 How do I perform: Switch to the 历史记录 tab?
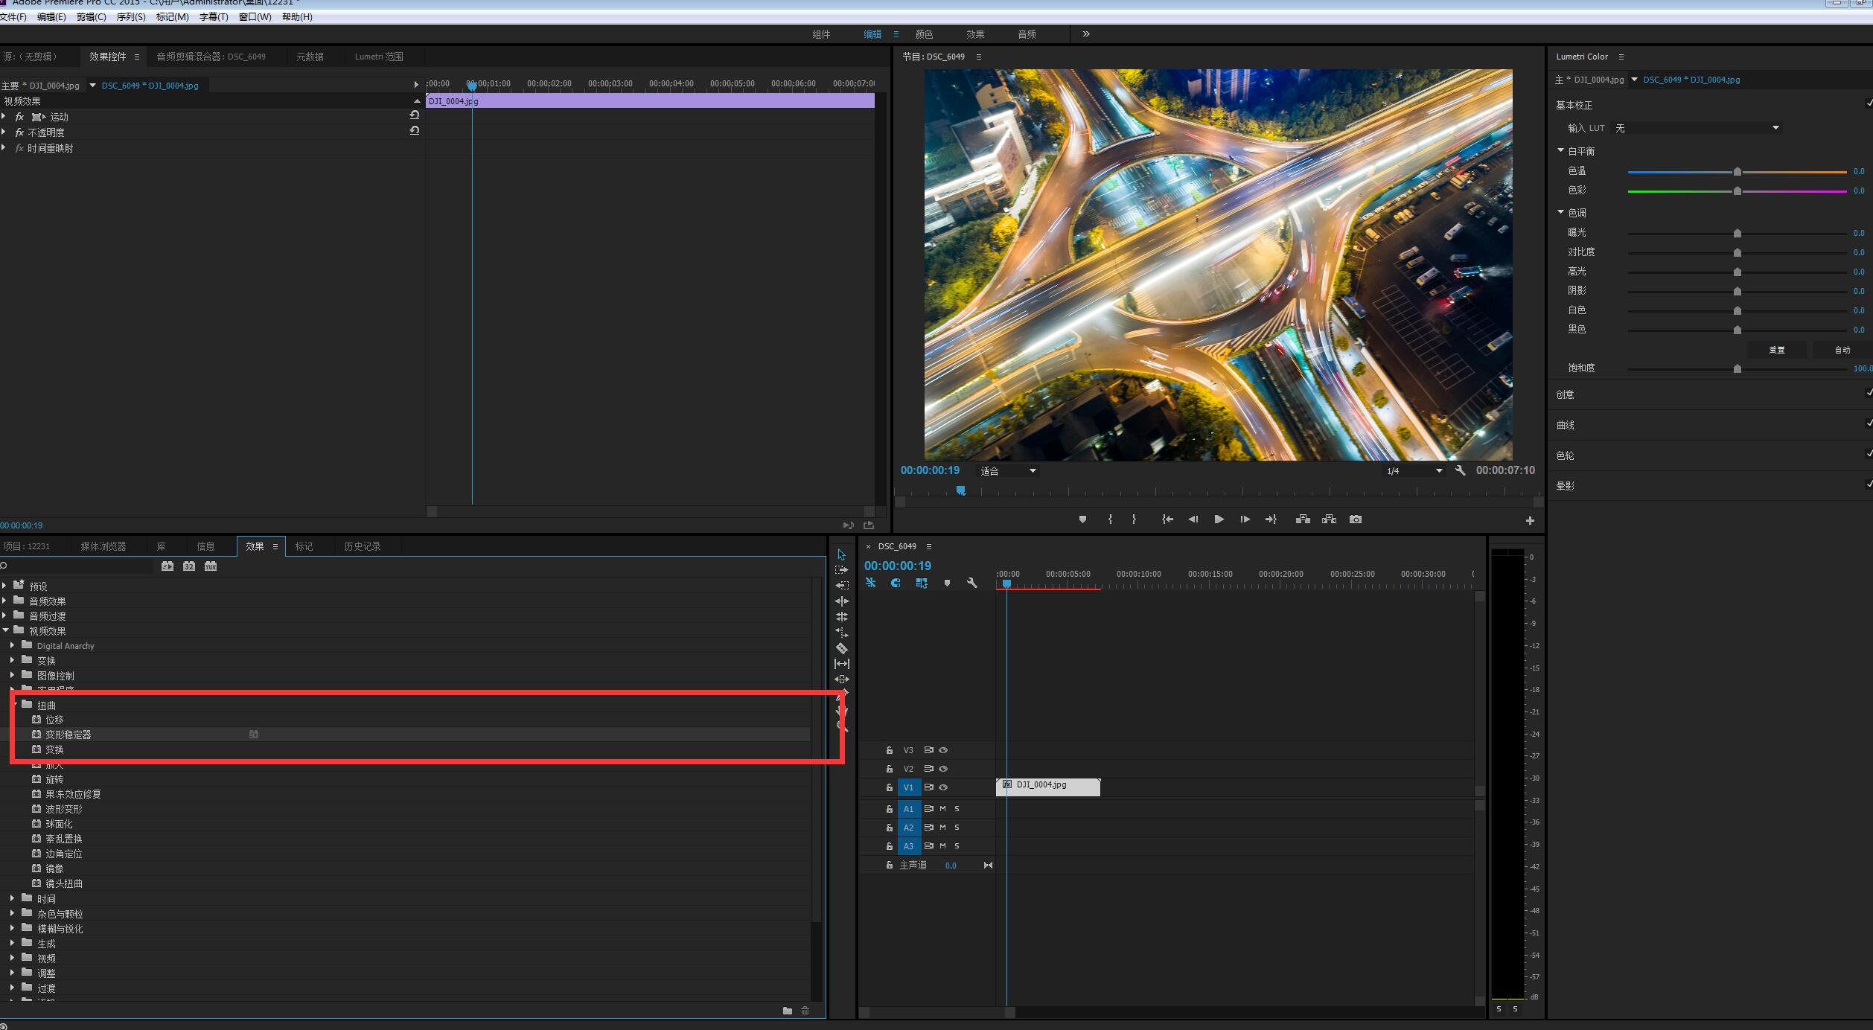coord(362,546)
